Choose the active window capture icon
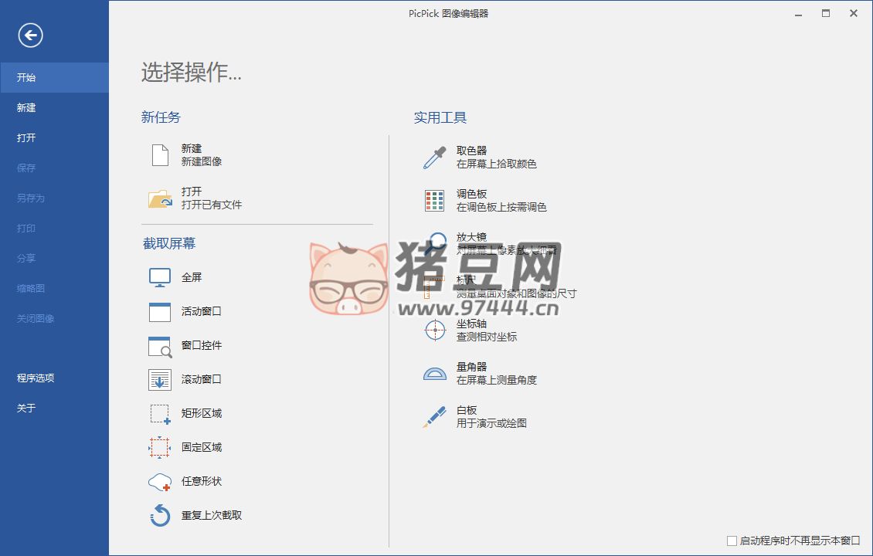 tap(160, 311)
